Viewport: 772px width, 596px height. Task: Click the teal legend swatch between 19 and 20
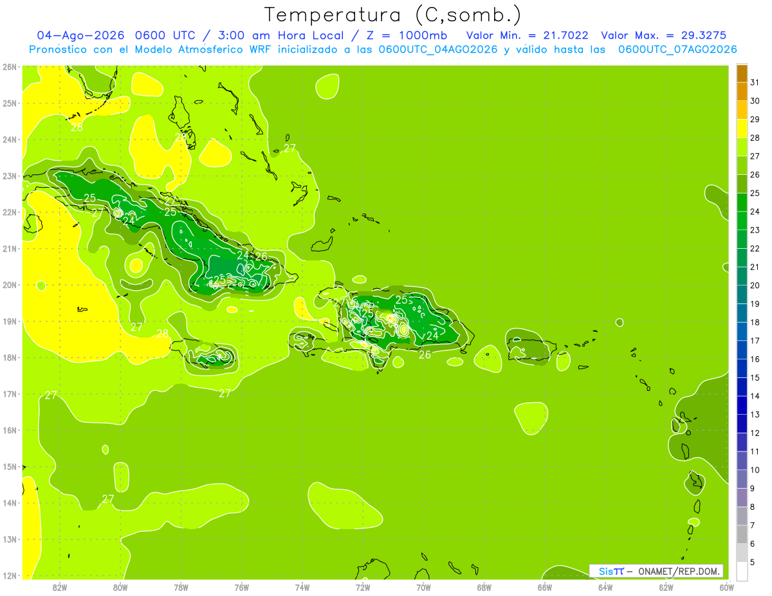(x=742, y=294)
